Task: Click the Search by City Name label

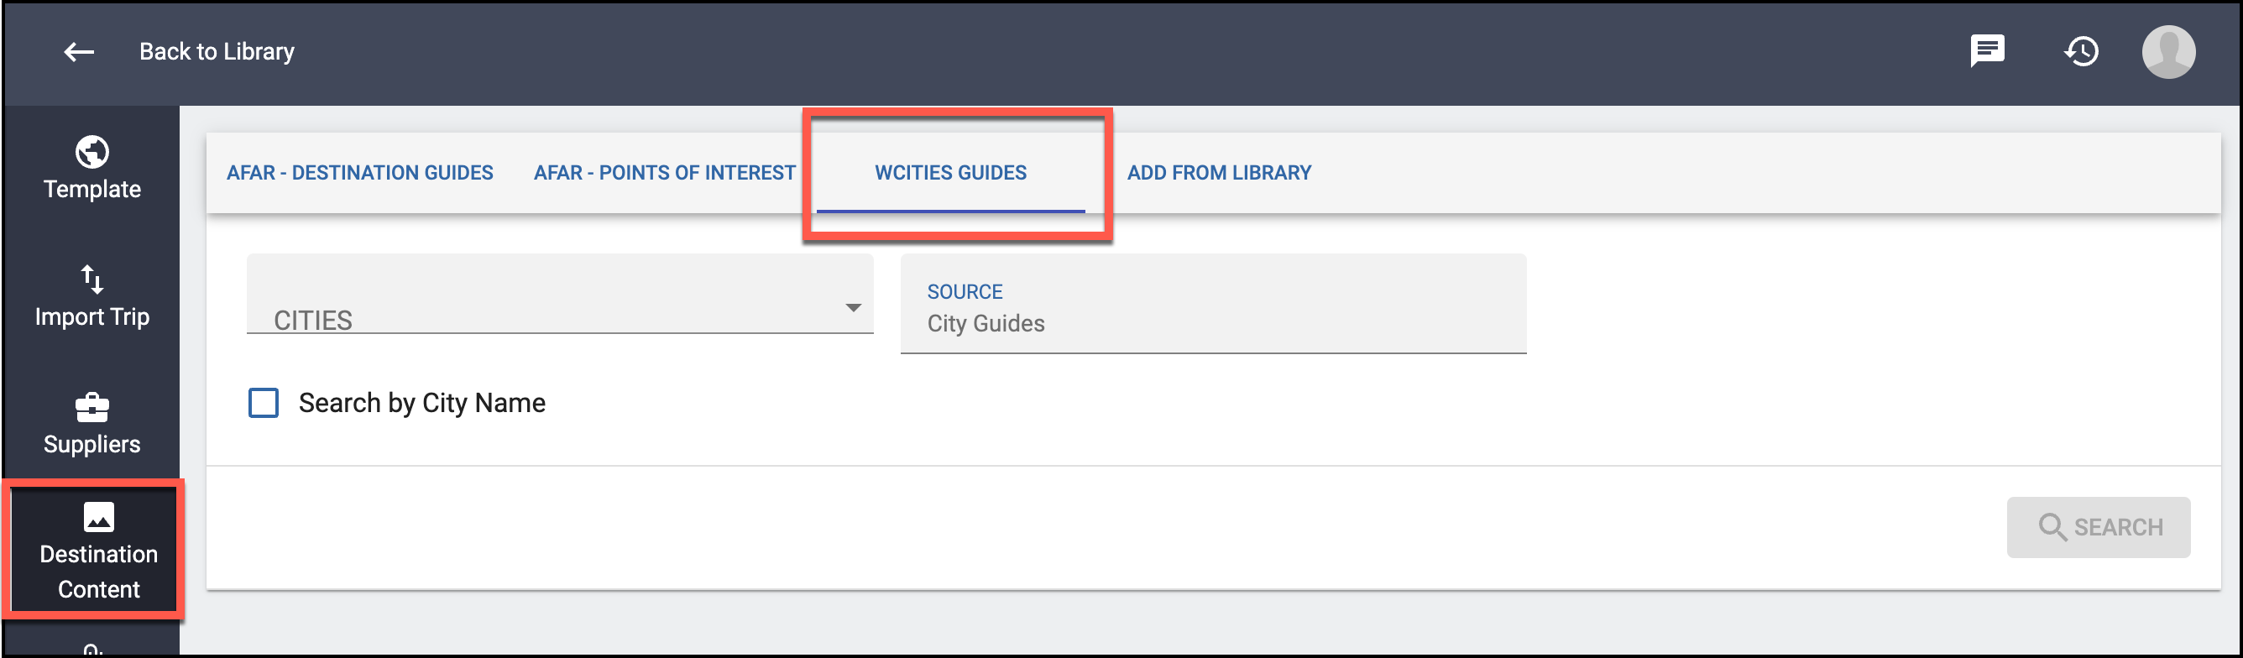Action: click(422, 403)
